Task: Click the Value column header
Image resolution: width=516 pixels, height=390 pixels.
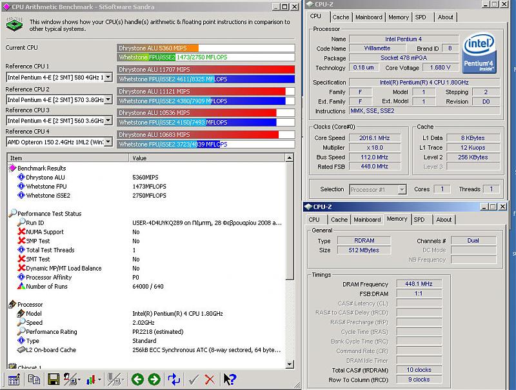Action: coord(207,158)
